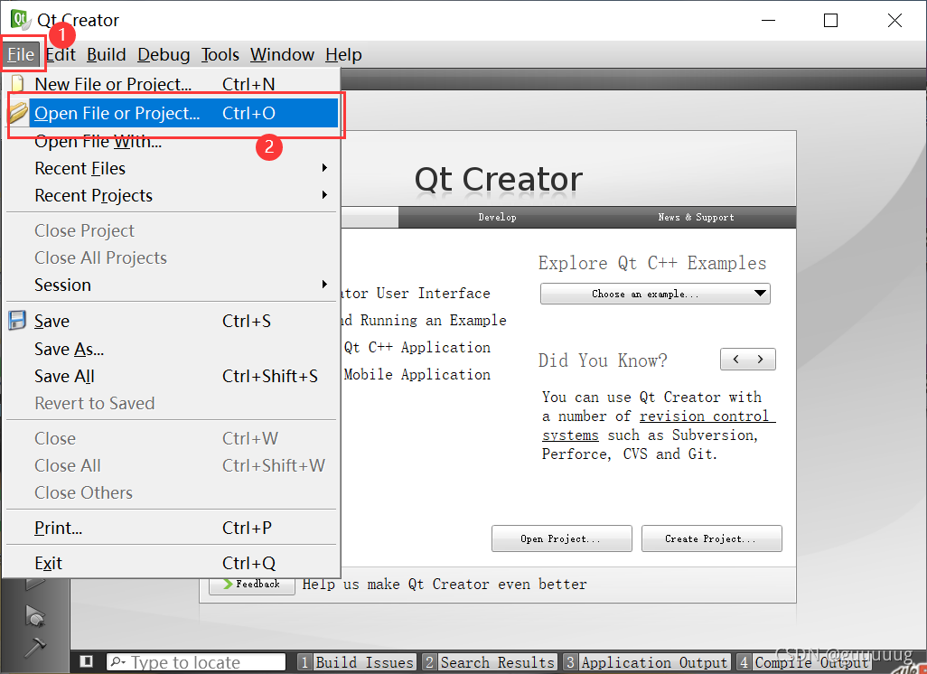The height and width of the screenshot is (674, 927).
Task: Click the Open Project button
Action: 562,538
